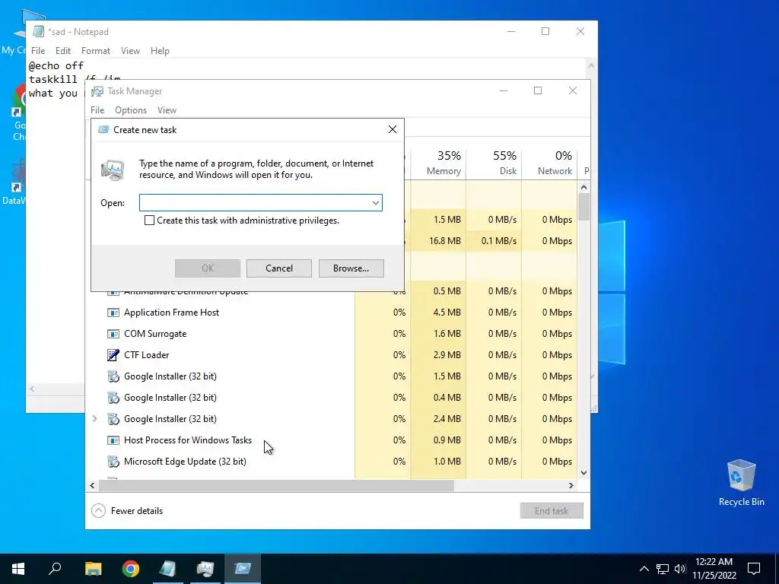Open taskbar Search magnifier

point(55,569)
